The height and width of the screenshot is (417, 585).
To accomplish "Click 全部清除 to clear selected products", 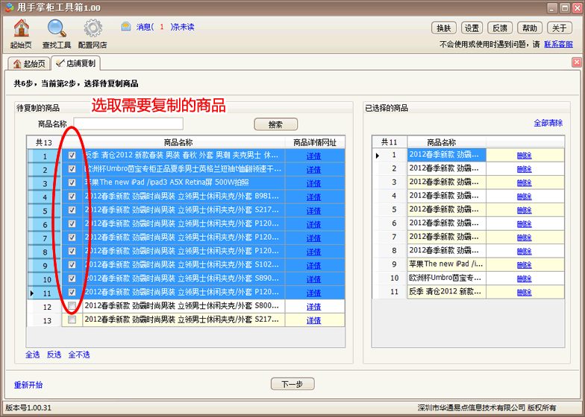I will tap(548, 123).
